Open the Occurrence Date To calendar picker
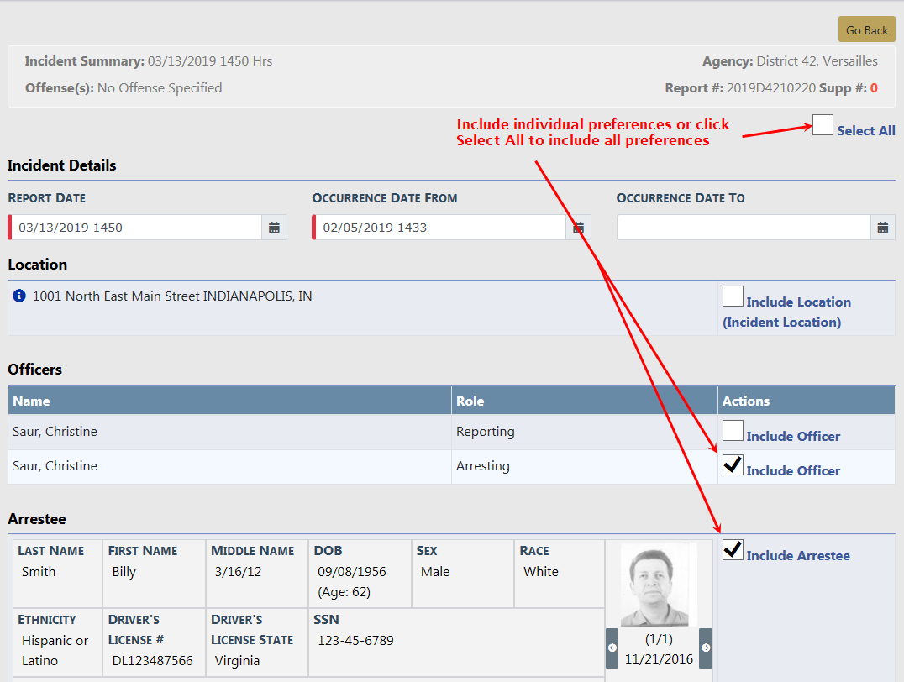The width and height of the screenshot is (904, 682). pos(882,228)
